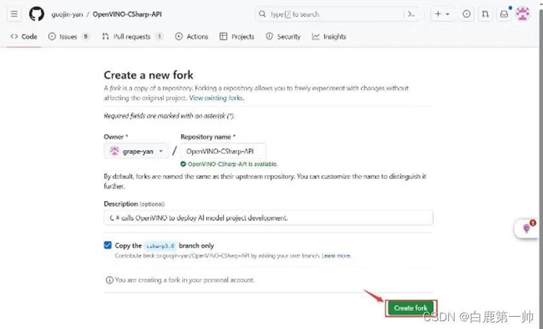Viewport: 543px width, 329px height.
Task: Click the 'Create a new fork' heading
Action: [x=149, y=75]
